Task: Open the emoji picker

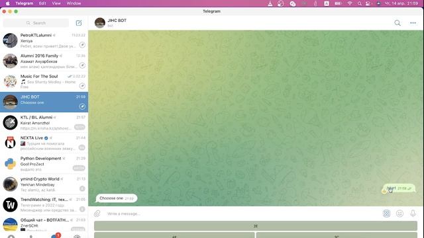Action: [x=399, y=214]
